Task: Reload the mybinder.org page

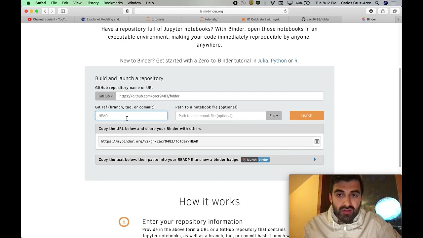Action: [x=285, y=11]
